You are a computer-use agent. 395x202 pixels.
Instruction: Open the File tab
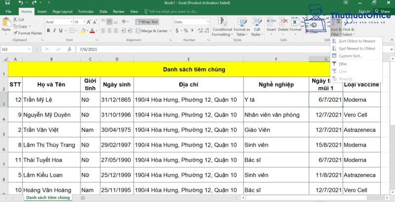pos(8,11)
